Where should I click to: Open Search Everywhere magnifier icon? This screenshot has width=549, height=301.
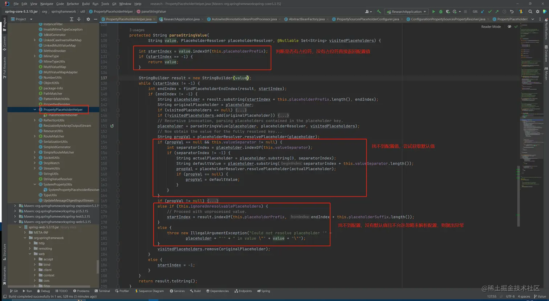click(x=530, y=12)
